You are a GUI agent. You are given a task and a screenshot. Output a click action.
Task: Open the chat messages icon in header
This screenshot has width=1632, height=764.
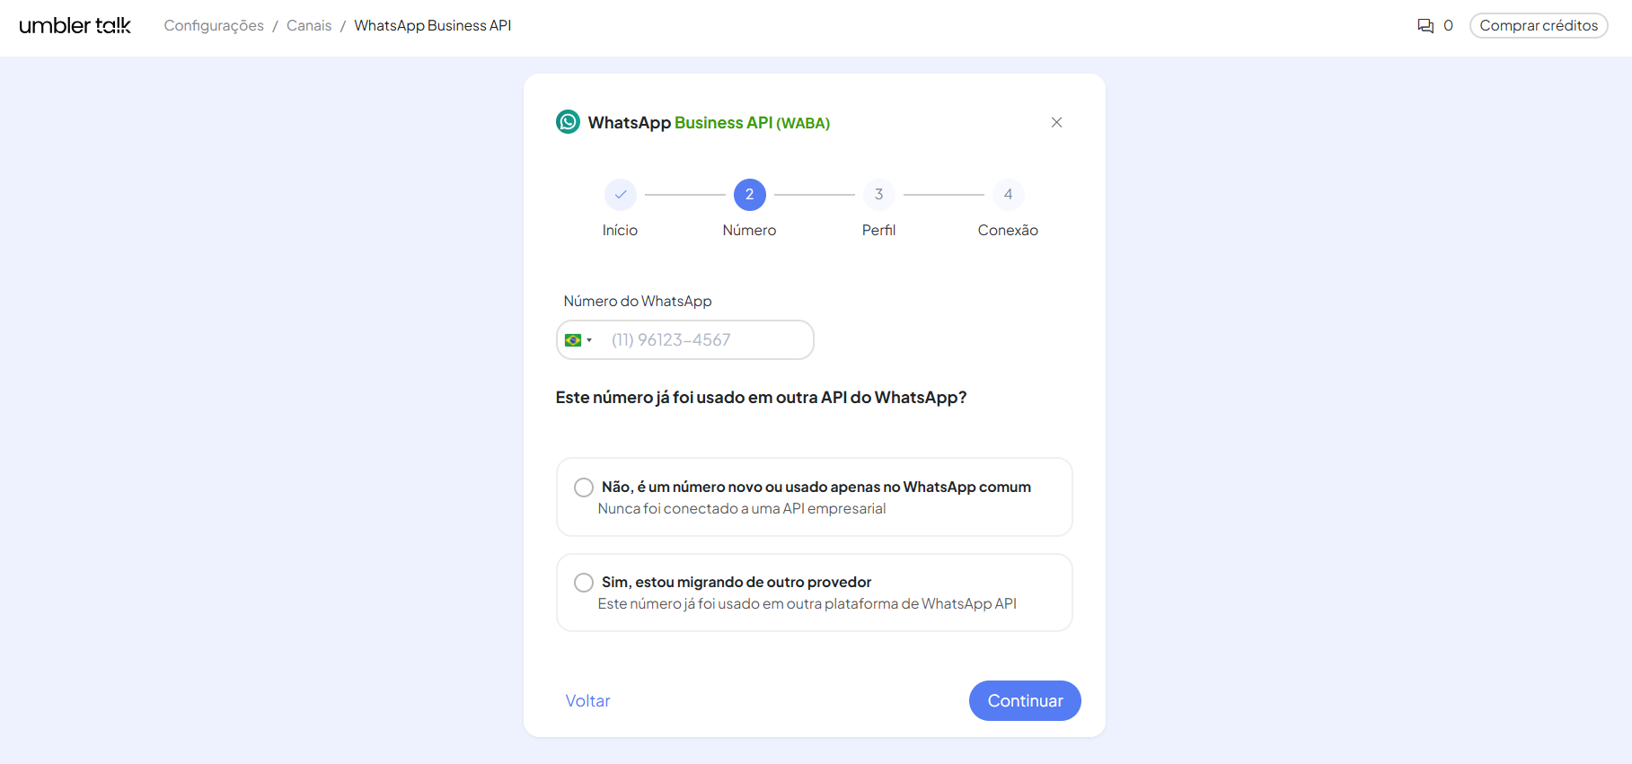pyautogui.click(x=1425, y=26)
